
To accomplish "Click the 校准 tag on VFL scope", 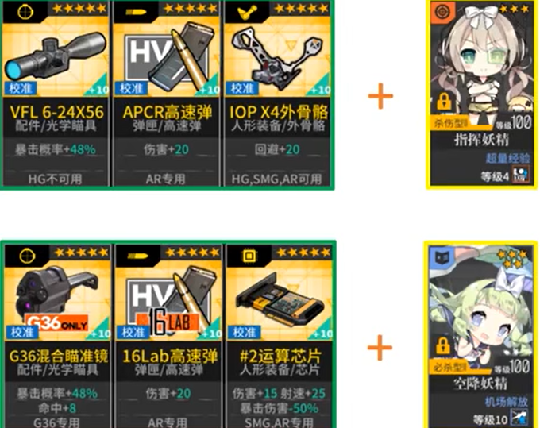I will coord(21,88).
